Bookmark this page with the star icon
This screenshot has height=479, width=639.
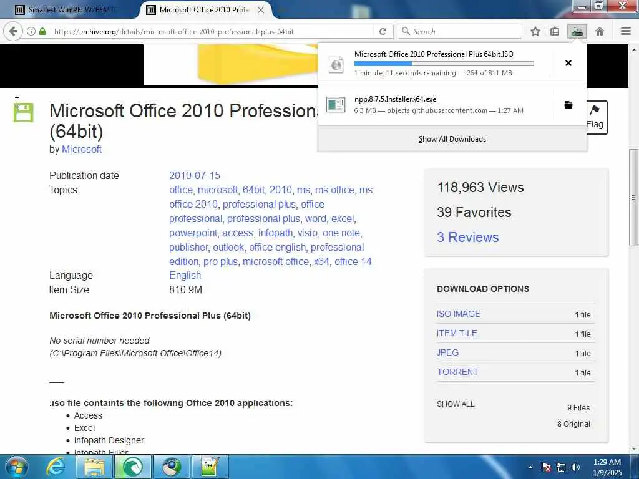[535, 31]
